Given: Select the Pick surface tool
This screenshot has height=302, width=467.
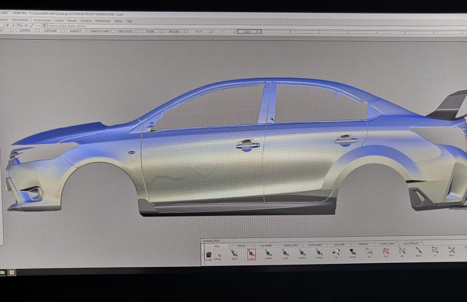Looking at the screenshot, I should pyautogui.click(x=269, y=253).
